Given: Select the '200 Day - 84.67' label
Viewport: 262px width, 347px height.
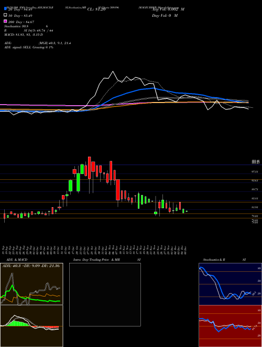Looking at the screenshot, I should pos(21,22).
